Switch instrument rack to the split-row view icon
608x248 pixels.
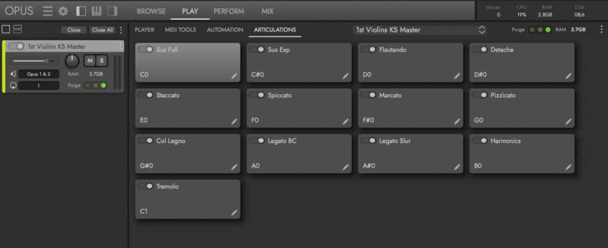18,29
